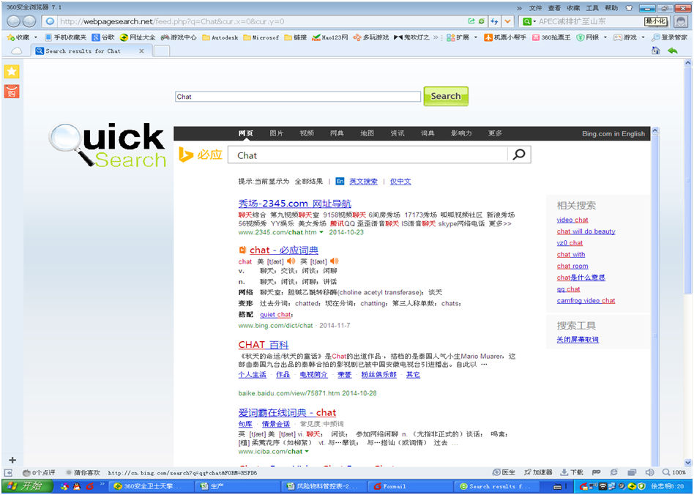Click the green Search button
The height and width of the screenshot is (495, 694).
tap(446, 96)
